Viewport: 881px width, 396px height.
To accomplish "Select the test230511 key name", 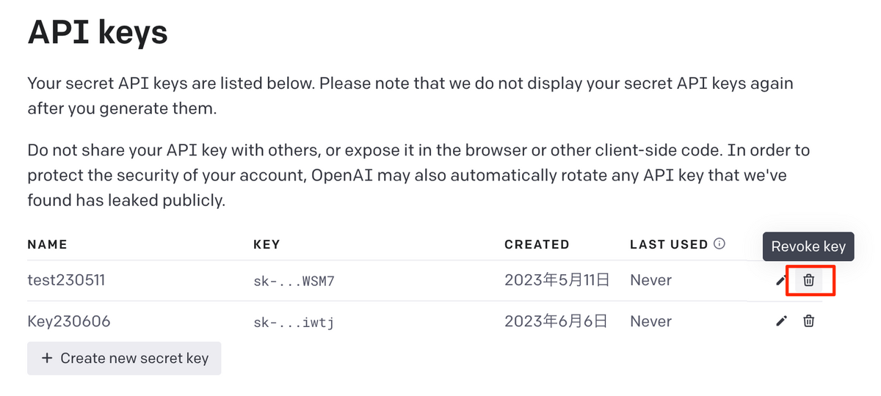I will tap(66, 280).
